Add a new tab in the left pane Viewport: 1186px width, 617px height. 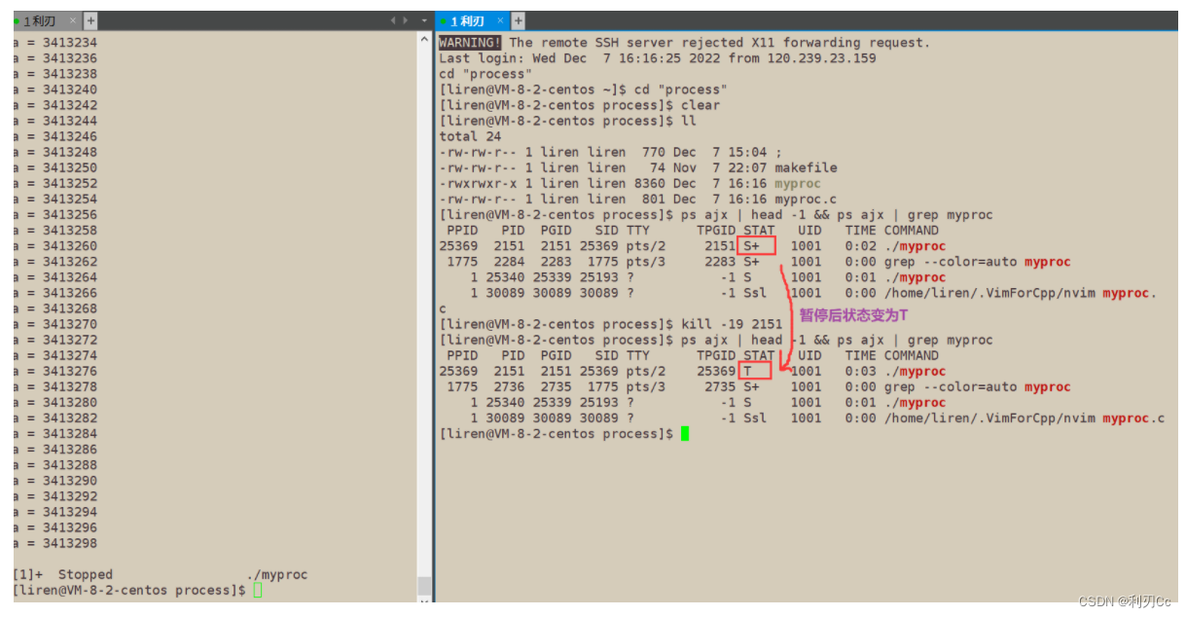90,20
